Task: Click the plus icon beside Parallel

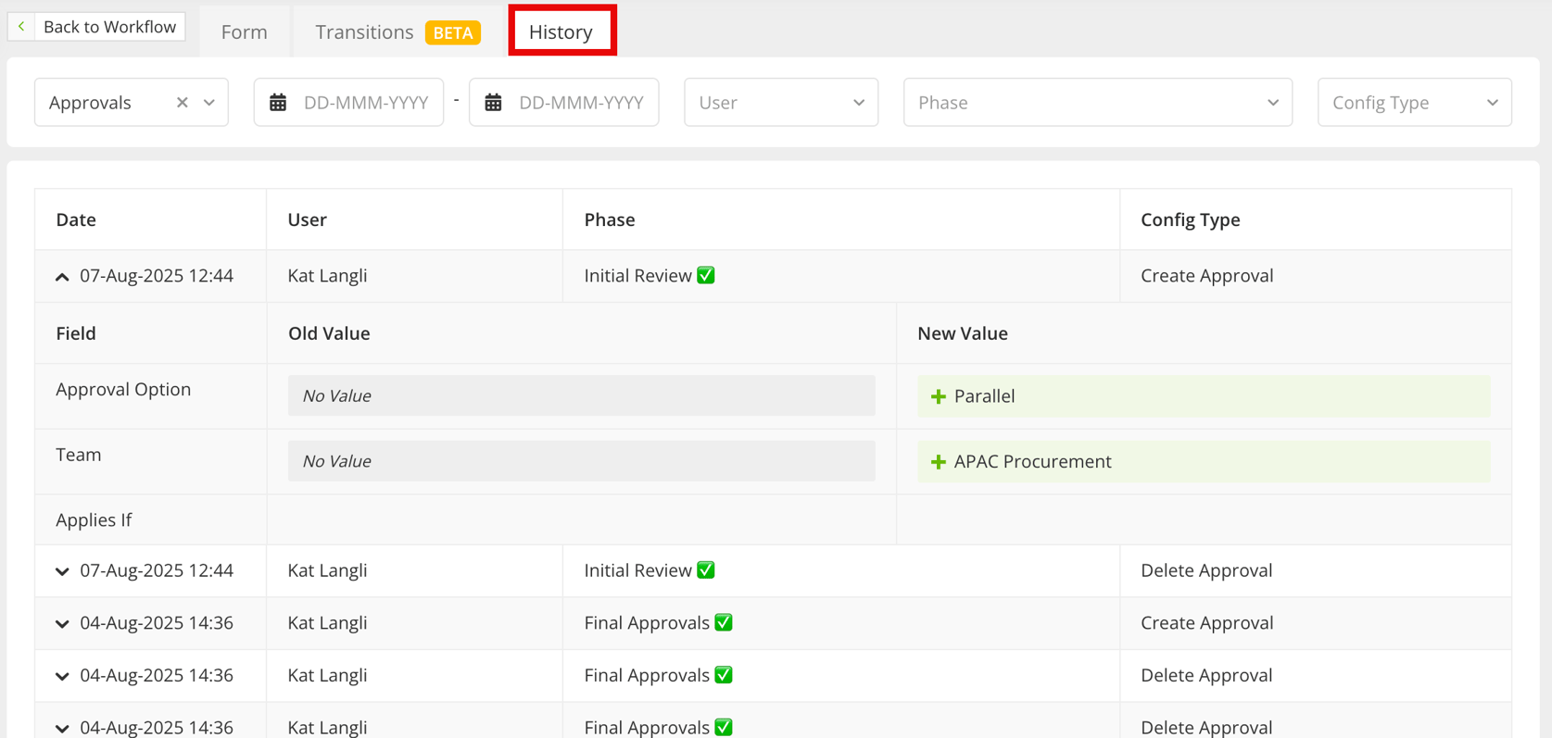Action: click(x=938, y=396)
